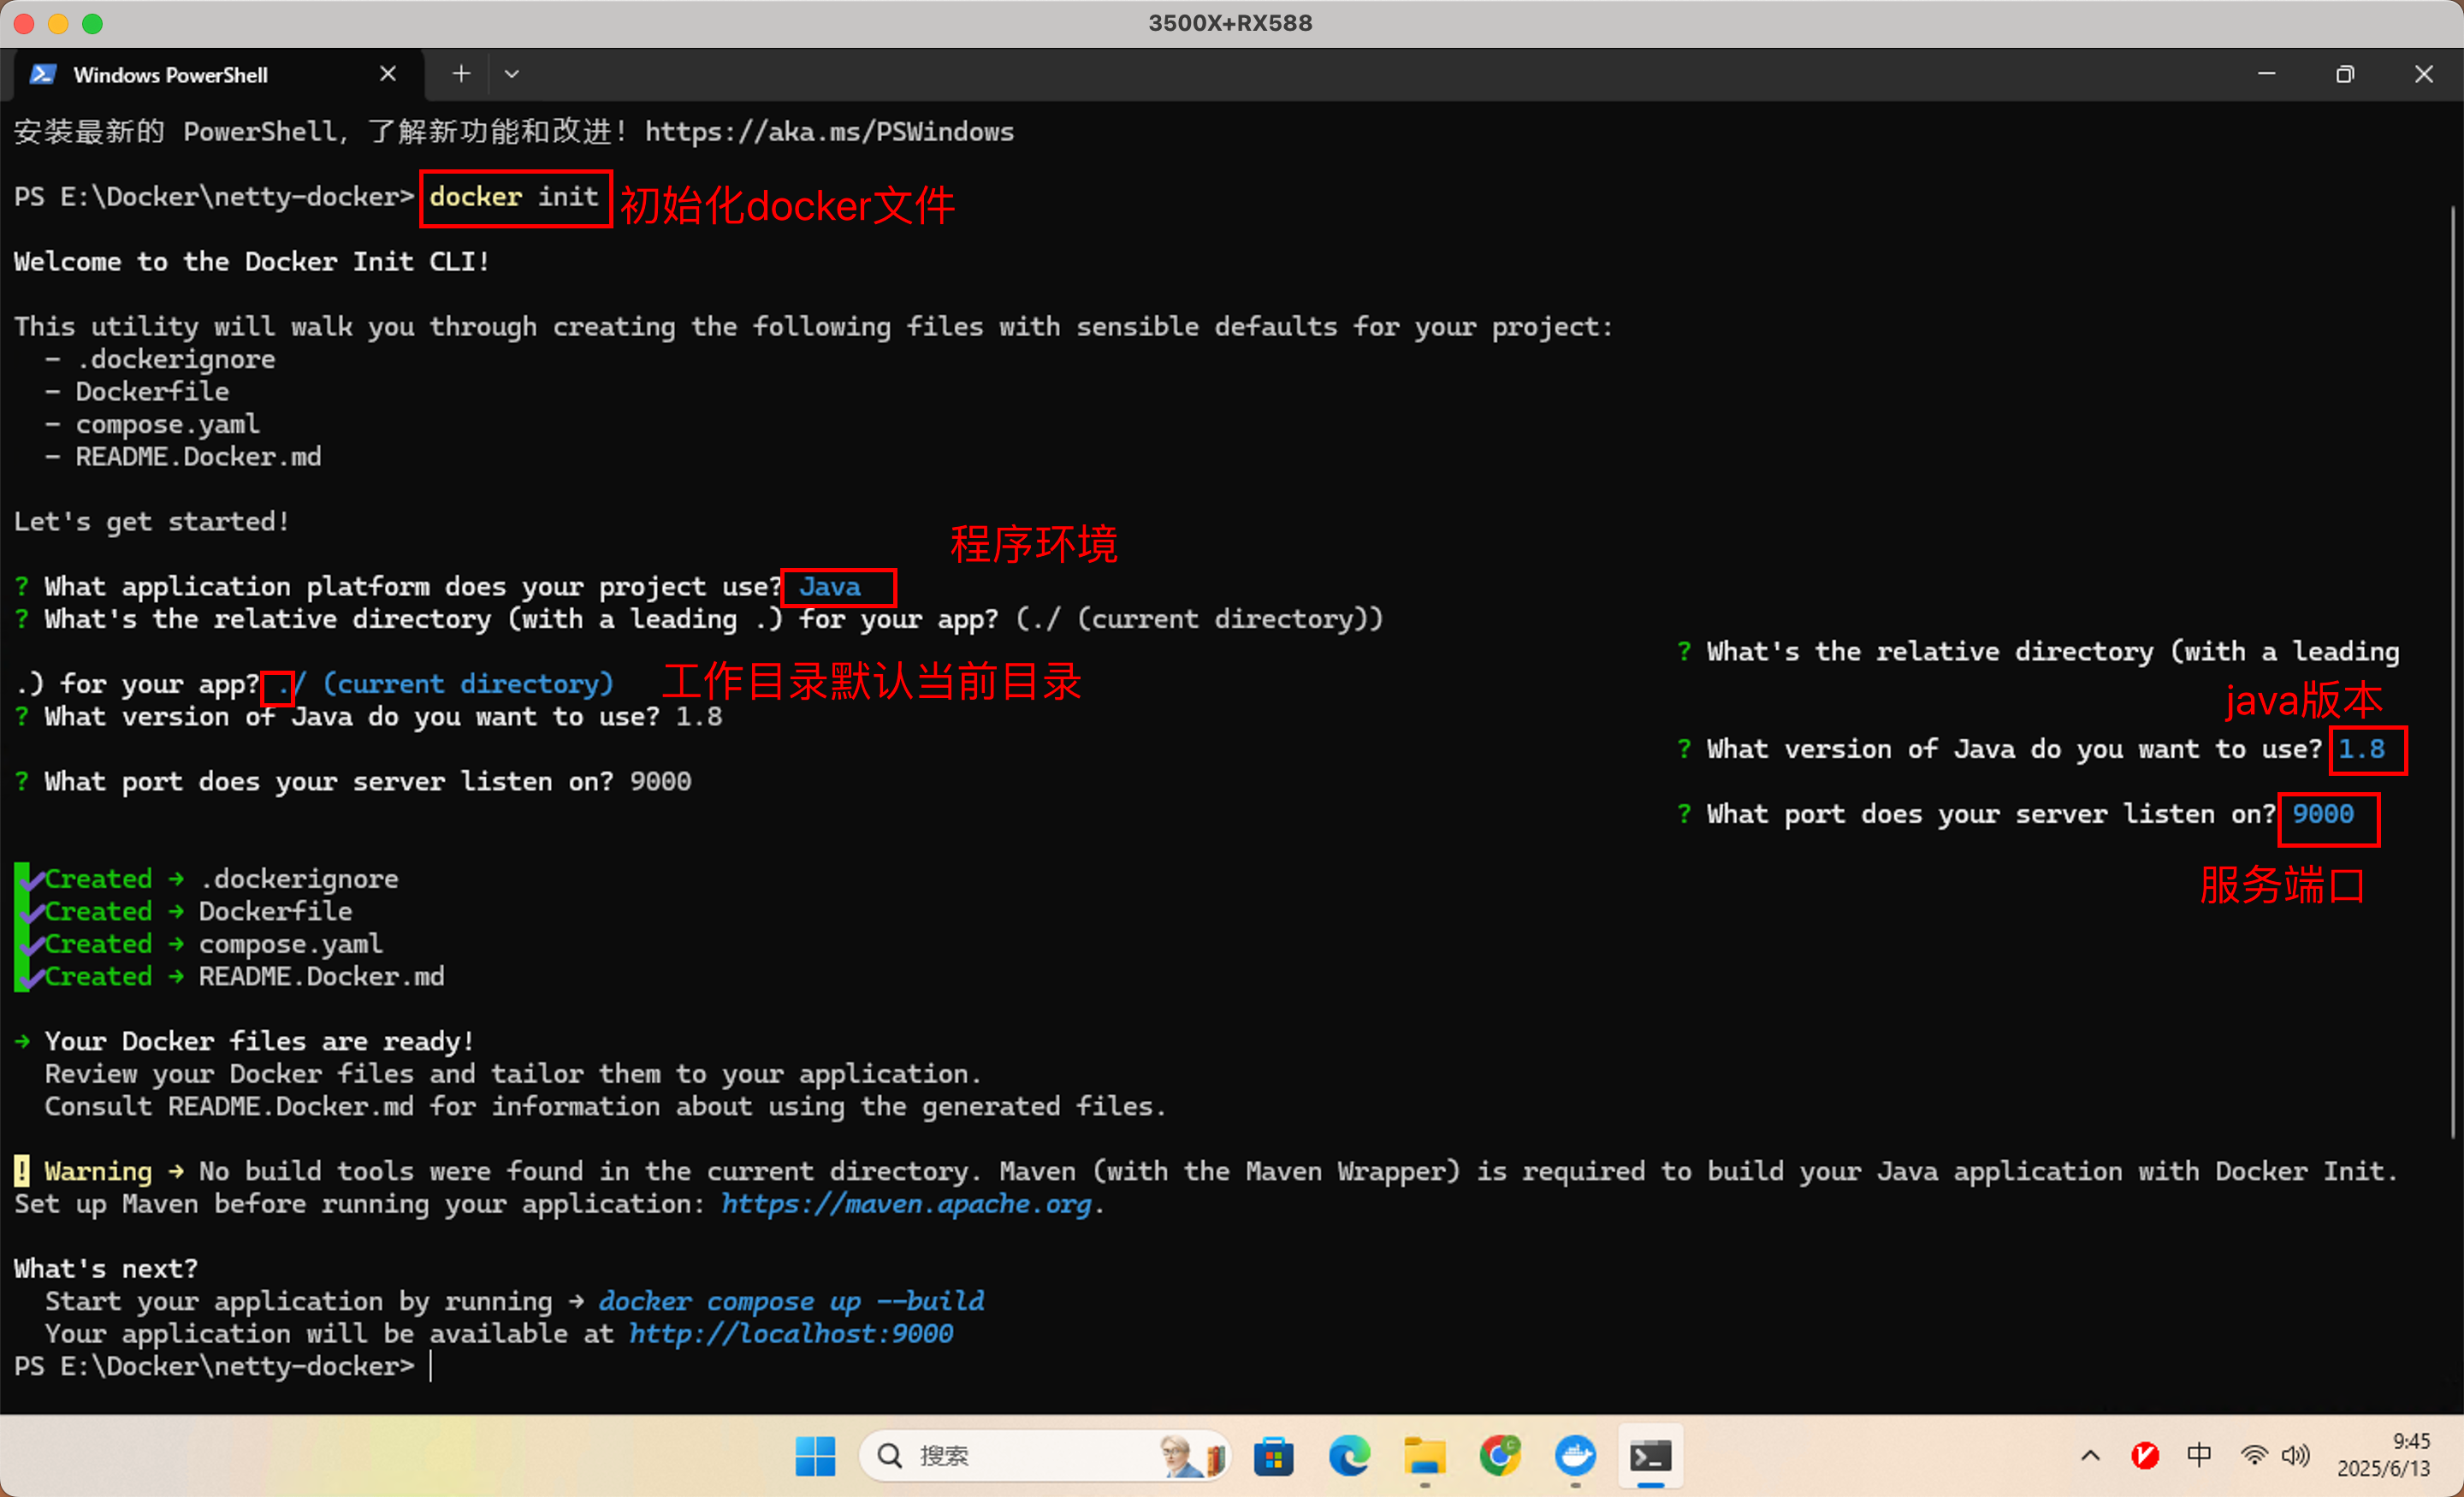Click the Terminal icon in taskbar
Image resolution: width=2464 pixels, height=1497 pixels.
coord(1650,1456)
